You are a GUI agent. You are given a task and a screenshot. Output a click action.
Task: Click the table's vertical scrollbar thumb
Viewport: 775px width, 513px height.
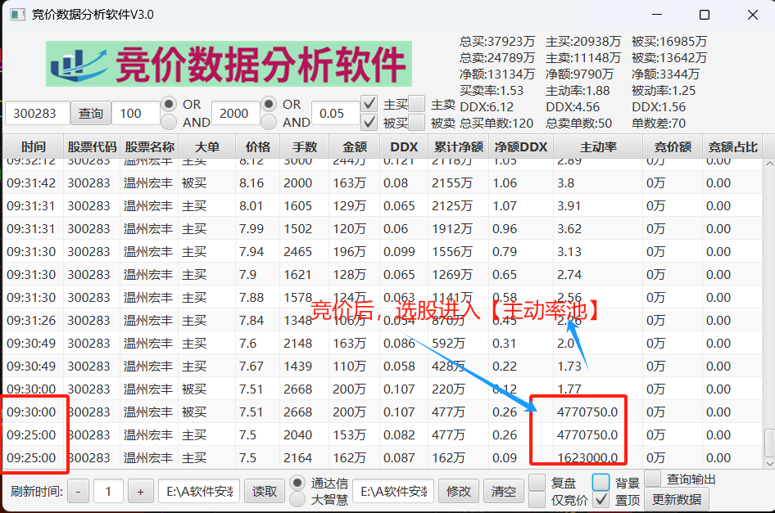tap(768, 443)
